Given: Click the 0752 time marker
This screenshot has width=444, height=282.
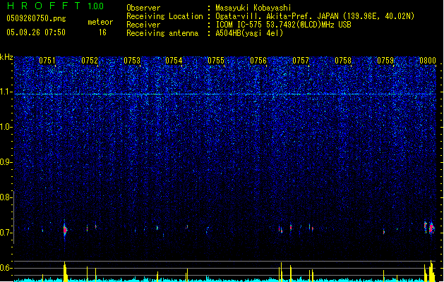Looking at the screenshot, I should tap(90, 61).
